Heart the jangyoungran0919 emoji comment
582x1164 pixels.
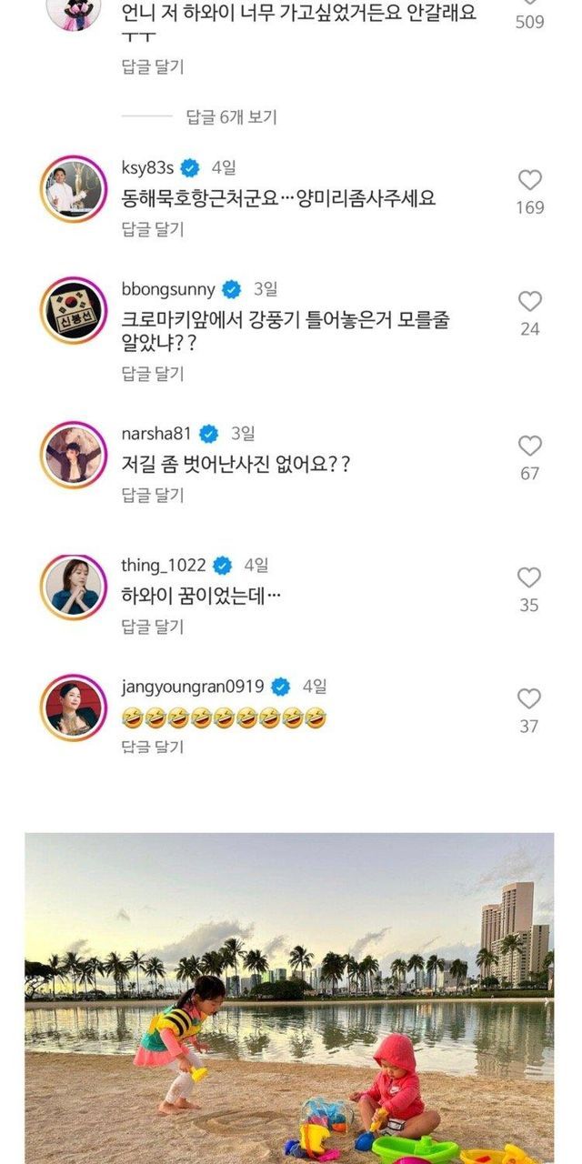[529, 698]
